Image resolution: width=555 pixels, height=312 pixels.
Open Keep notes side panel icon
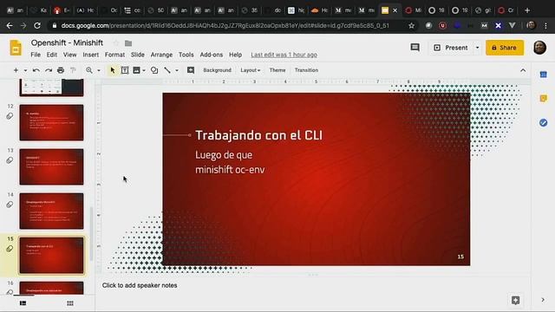click(x=544, y=98)
